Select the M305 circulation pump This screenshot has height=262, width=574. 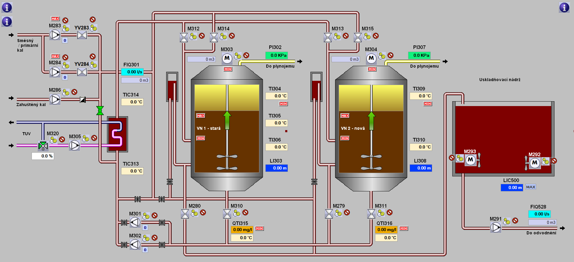74,145
